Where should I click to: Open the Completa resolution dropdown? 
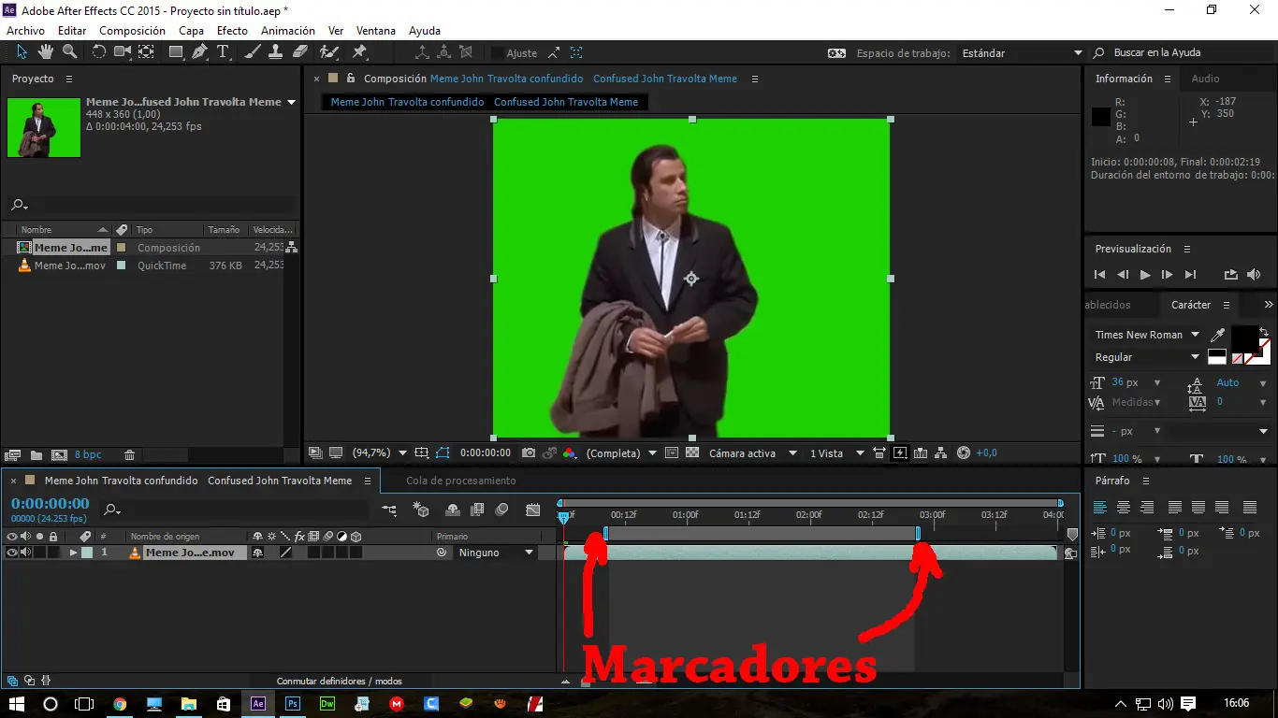[x=621, y=453]
